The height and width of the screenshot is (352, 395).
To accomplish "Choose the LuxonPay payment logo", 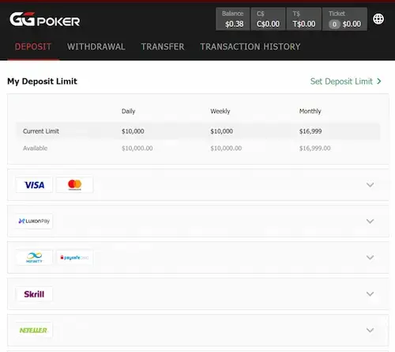I will coord(34,221).
